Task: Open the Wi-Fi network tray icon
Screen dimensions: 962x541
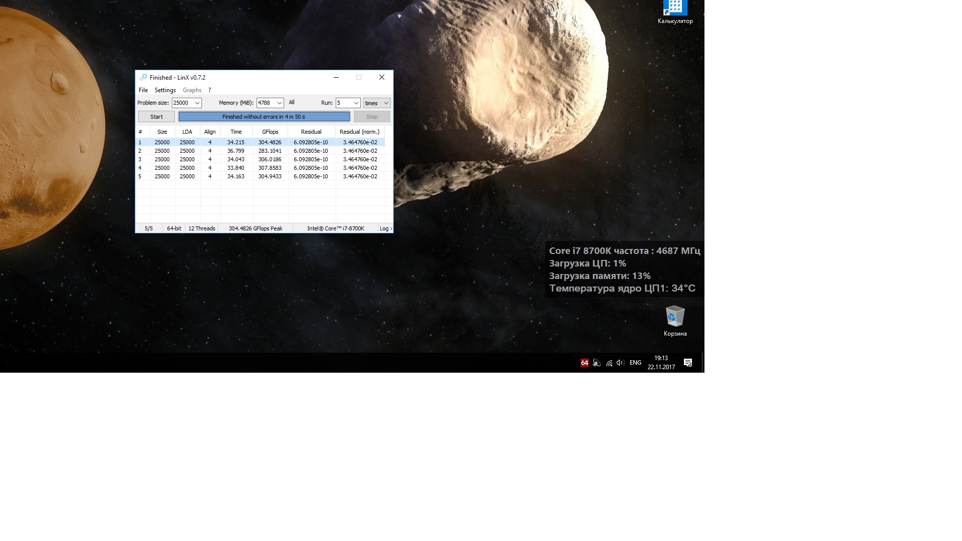Action: (x=609, y=363)
